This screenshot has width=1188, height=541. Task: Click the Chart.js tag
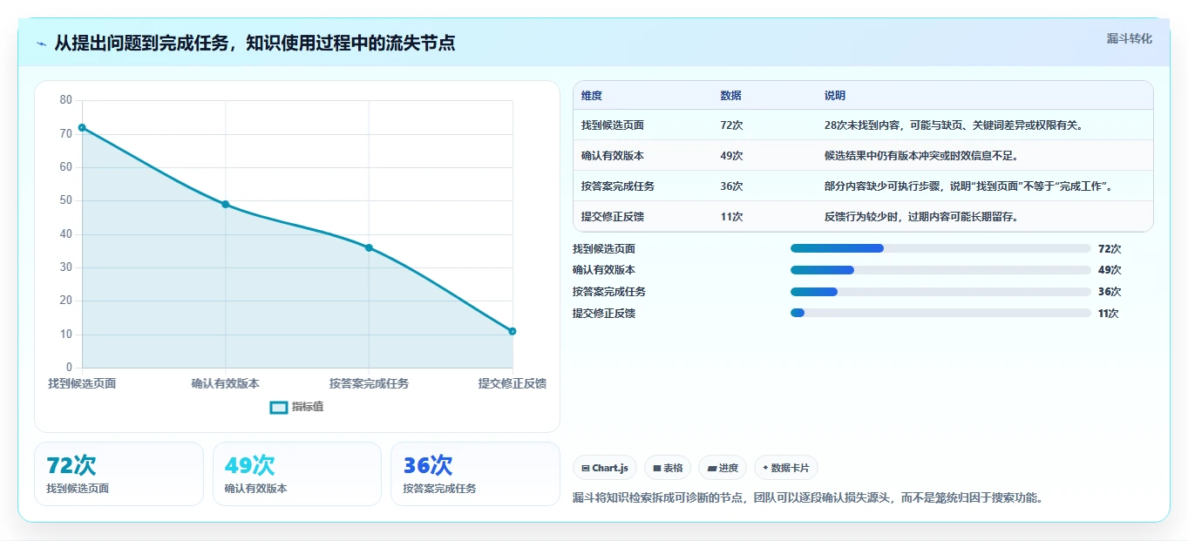(x=605, y=468)
